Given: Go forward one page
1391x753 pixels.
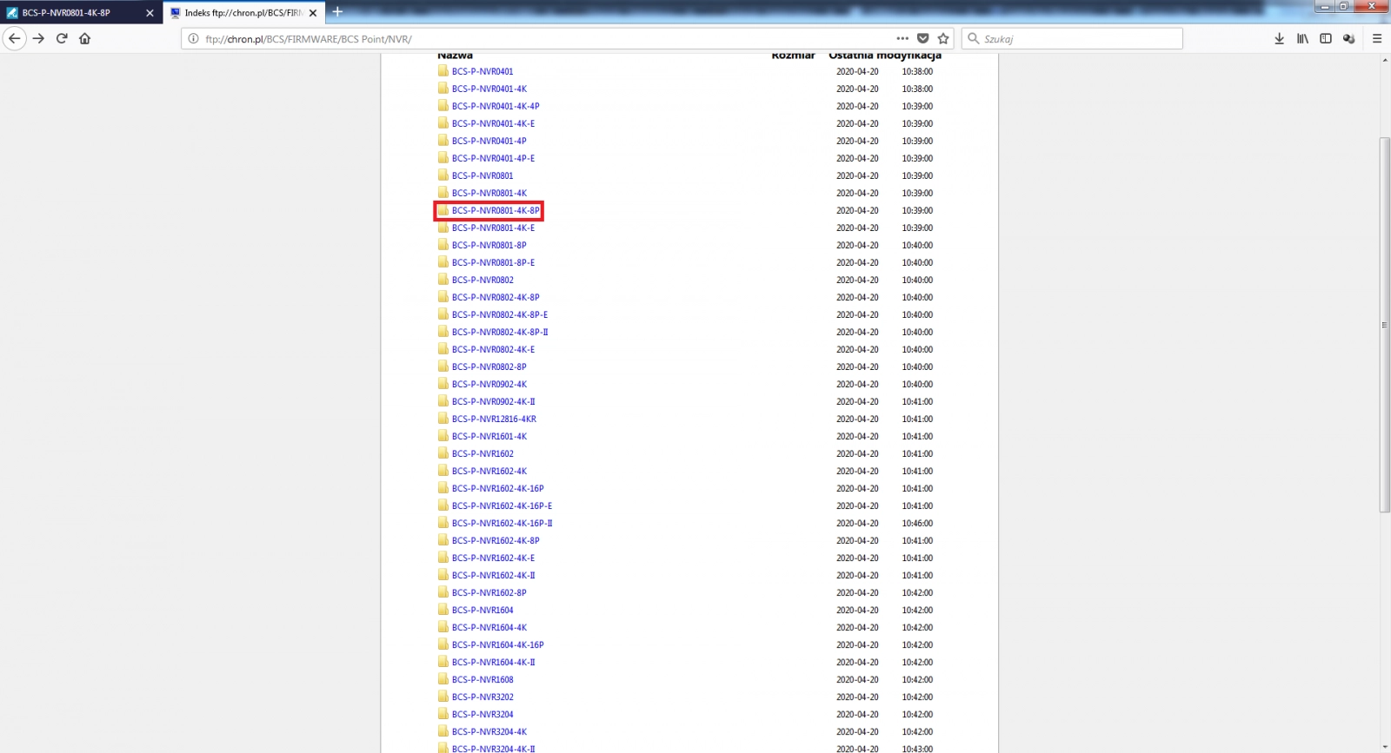Looking at the screenshot, I should point(38,38).
